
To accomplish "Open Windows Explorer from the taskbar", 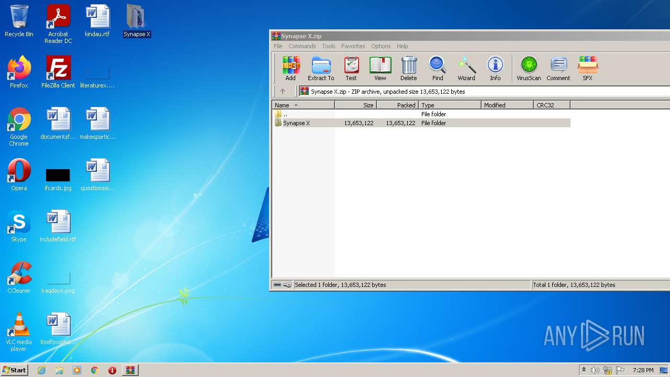I will tap(59, 370).
